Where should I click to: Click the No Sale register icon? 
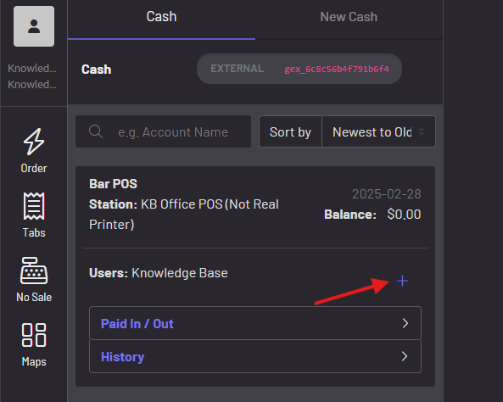pyautogui.click(x=34, y=271)
